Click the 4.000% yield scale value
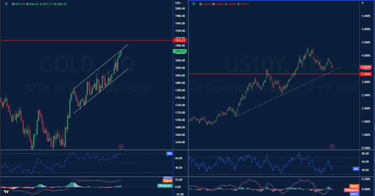This screenshot has width=375, height=196. (366, 56)
